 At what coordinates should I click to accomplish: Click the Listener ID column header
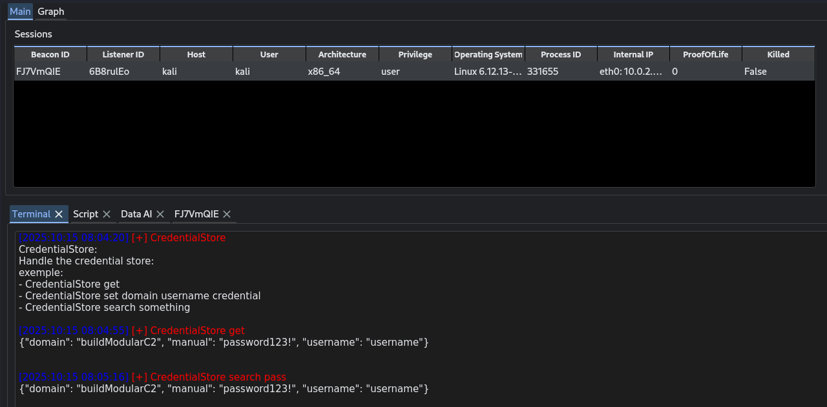coord(123,55)
